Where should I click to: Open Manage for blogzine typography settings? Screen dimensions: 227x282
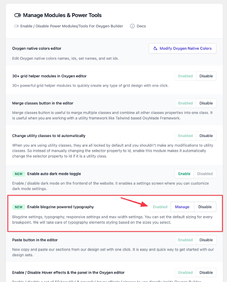[x=182, y=207]
